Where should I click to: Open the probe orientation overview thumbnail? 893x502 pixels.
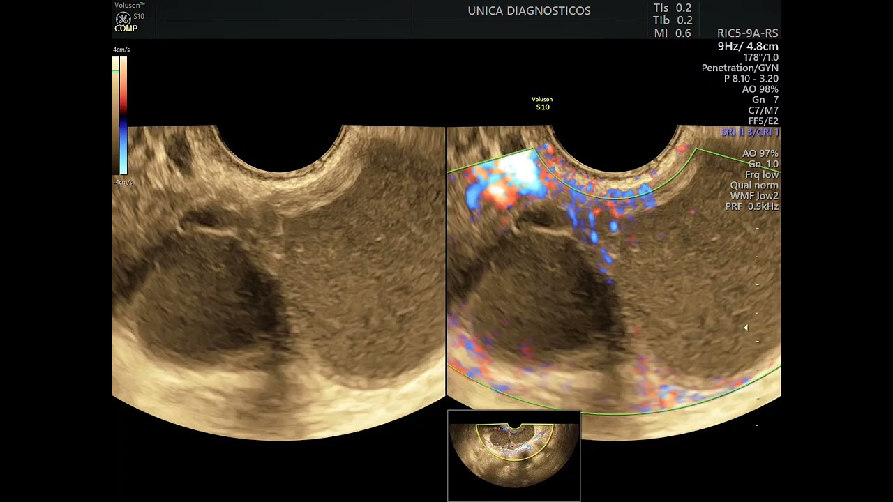pyautogui.click(x=513, y=455)
